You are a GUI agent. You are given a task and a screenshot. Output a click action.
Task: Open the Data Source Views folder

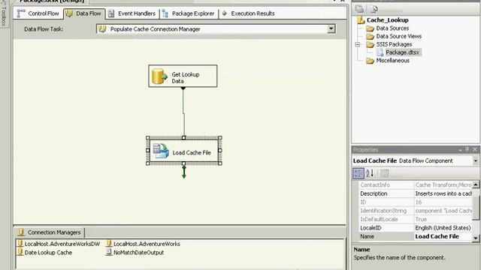pyautogui.click(x=394, y=36)
